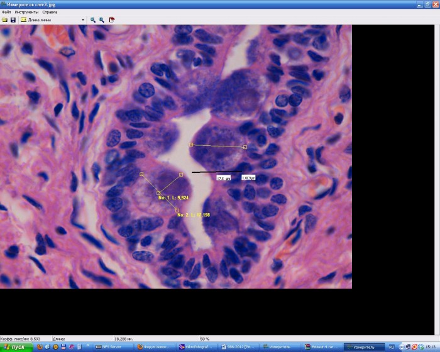Click right handle of upper measurement line

click(245, 147)
